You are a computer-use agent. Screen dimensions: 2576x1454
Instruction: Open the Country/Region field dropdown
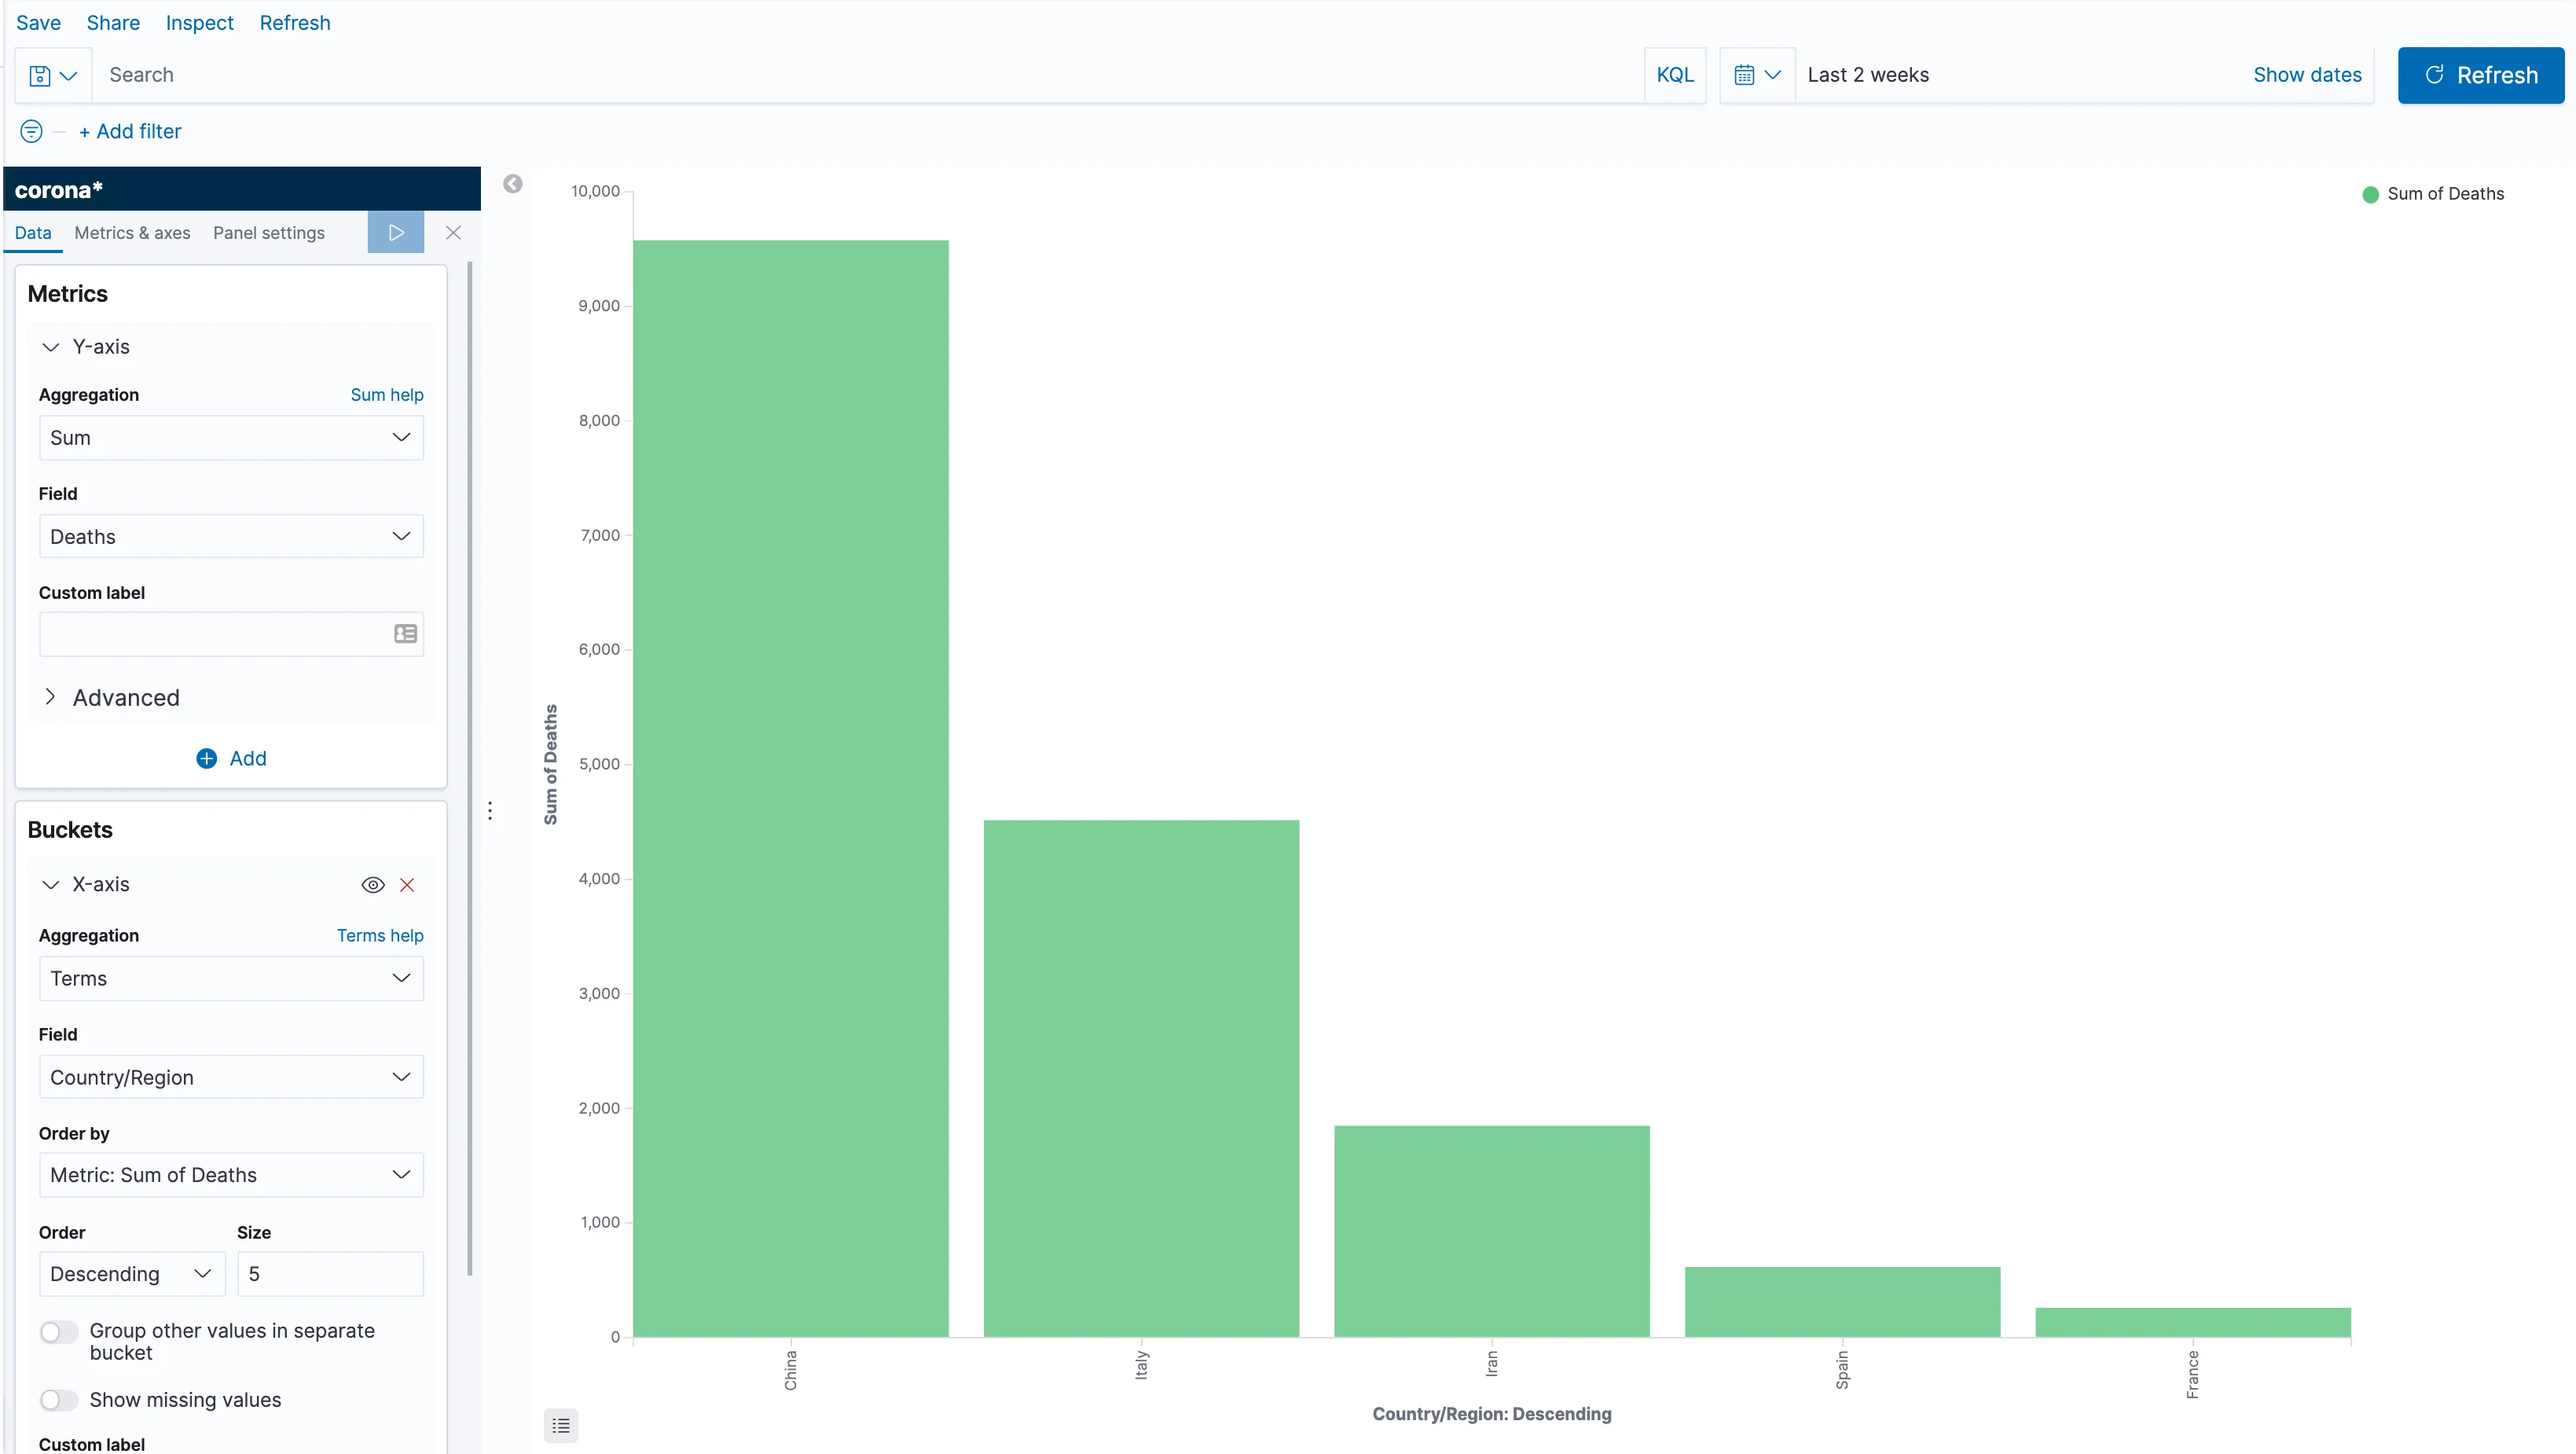[231, 1077]
